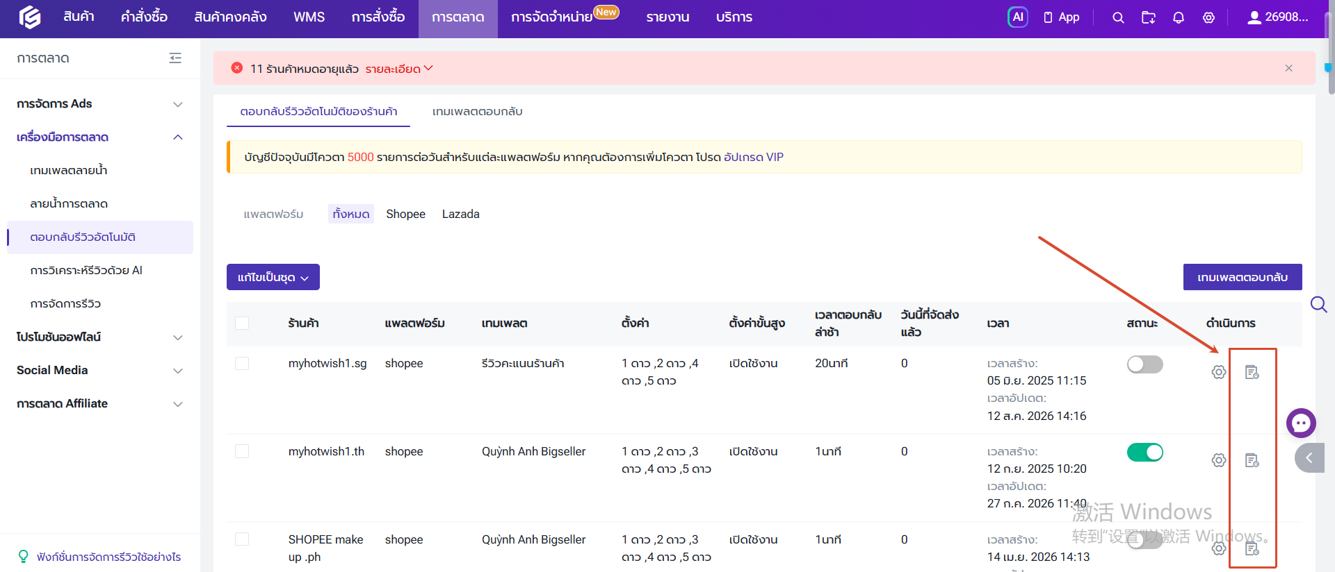Open the user account 26908 menu

click(1278, 17)
